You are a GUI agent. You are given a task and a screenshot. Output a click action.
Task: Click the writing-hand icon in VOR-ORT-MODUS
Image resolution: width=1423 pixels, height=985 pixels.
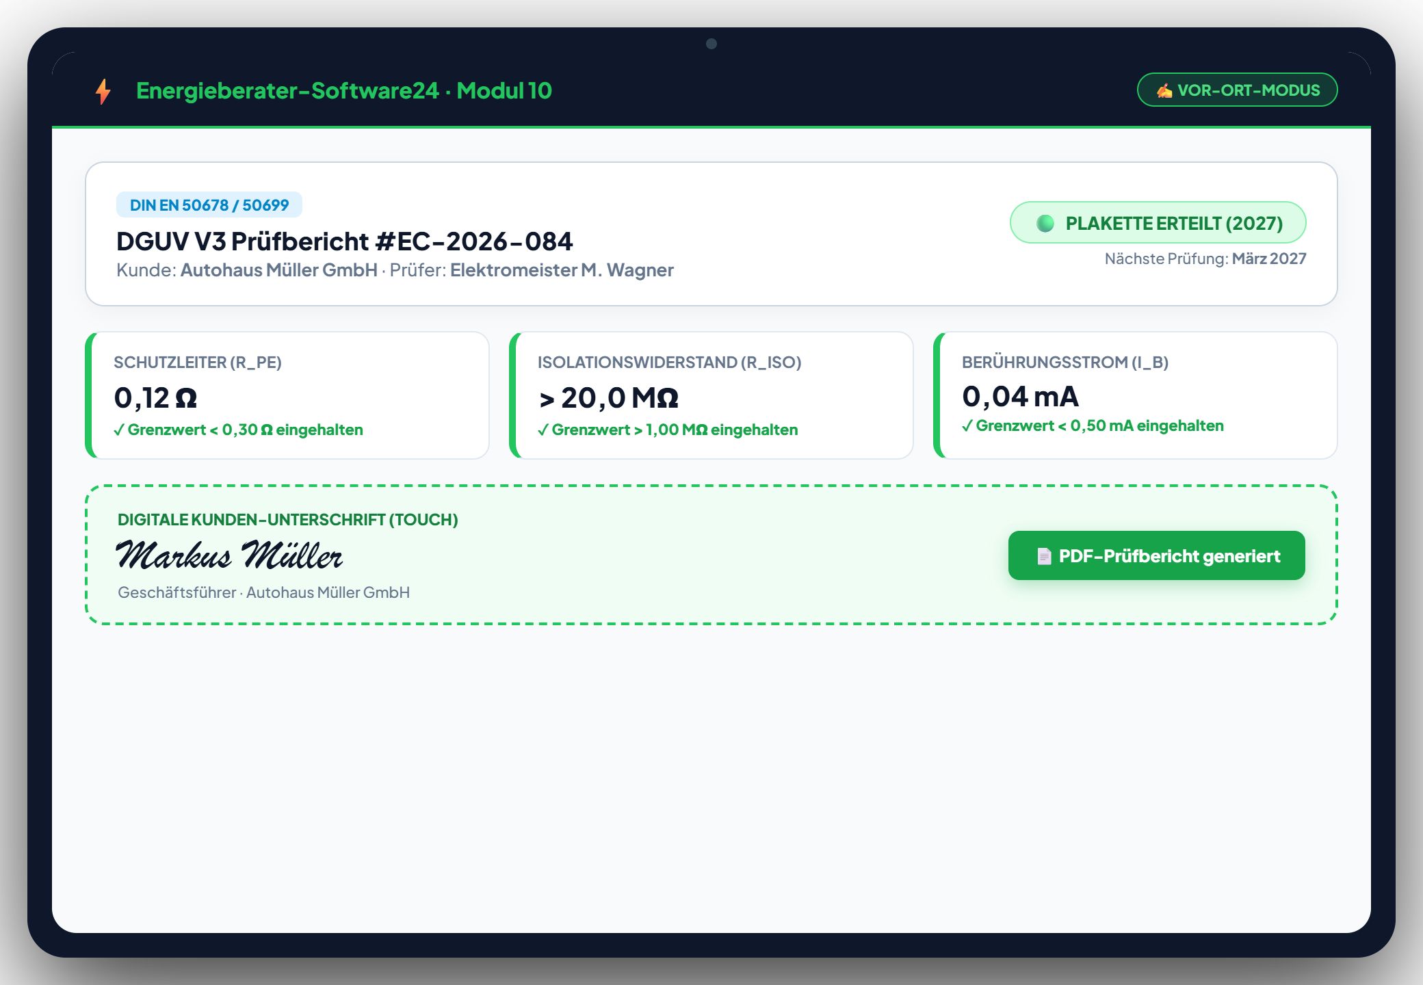[1164, 90]
